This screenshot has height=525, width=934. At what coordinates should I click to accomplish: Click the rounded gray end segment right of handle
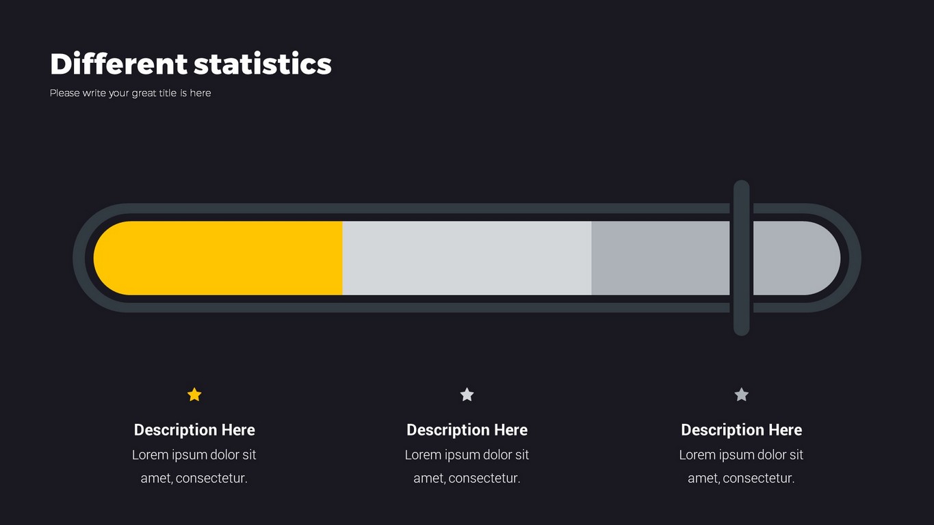click(794, 258)
